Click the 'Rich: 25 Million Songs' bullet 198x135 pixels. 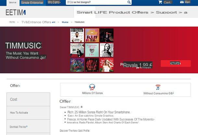[x=99, y=112]
